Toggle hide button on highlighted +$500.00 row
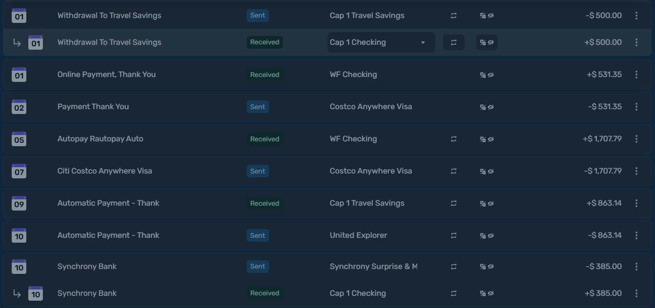This screenshot has width=655, height=308. point(487,42)
